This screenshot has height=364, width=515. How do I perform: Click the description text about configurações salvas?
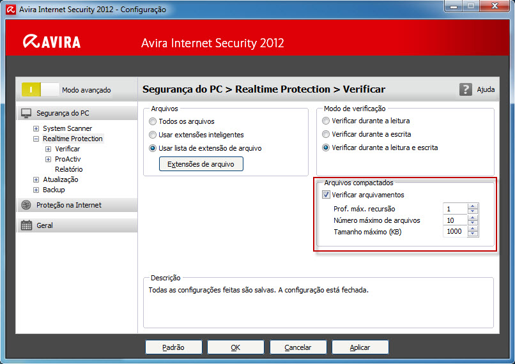coord(259,290)
